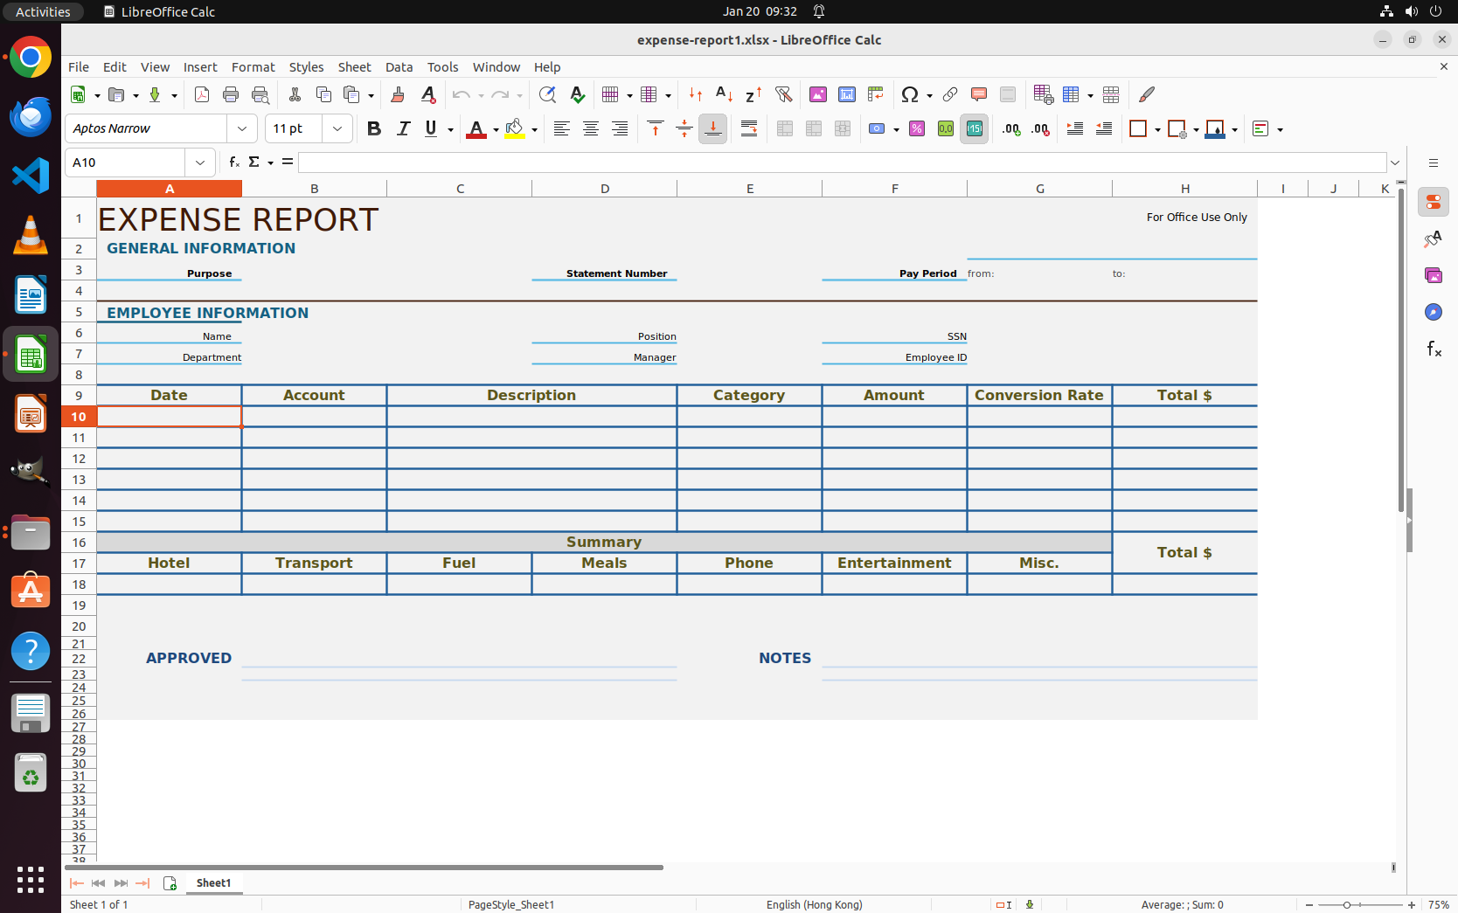Open the Functions sidebar deck
This screenshot has width=1458, height=913.
1434,349
